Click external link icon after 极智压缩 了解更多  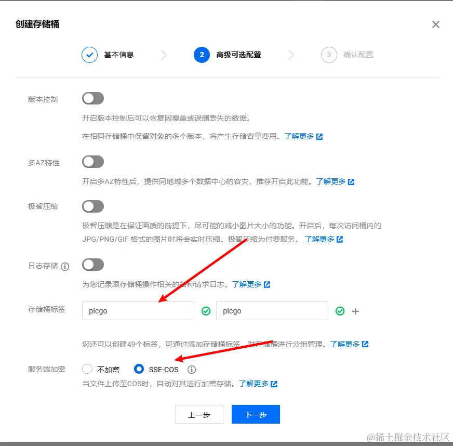pos(340,239)
